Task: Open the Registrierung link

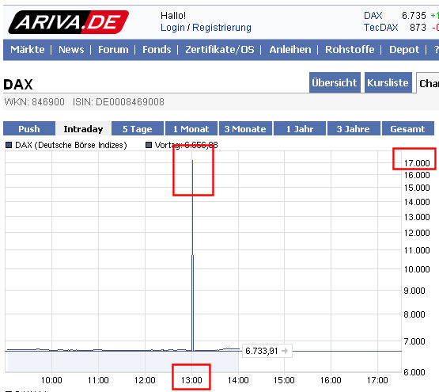Action: (221, 28)
